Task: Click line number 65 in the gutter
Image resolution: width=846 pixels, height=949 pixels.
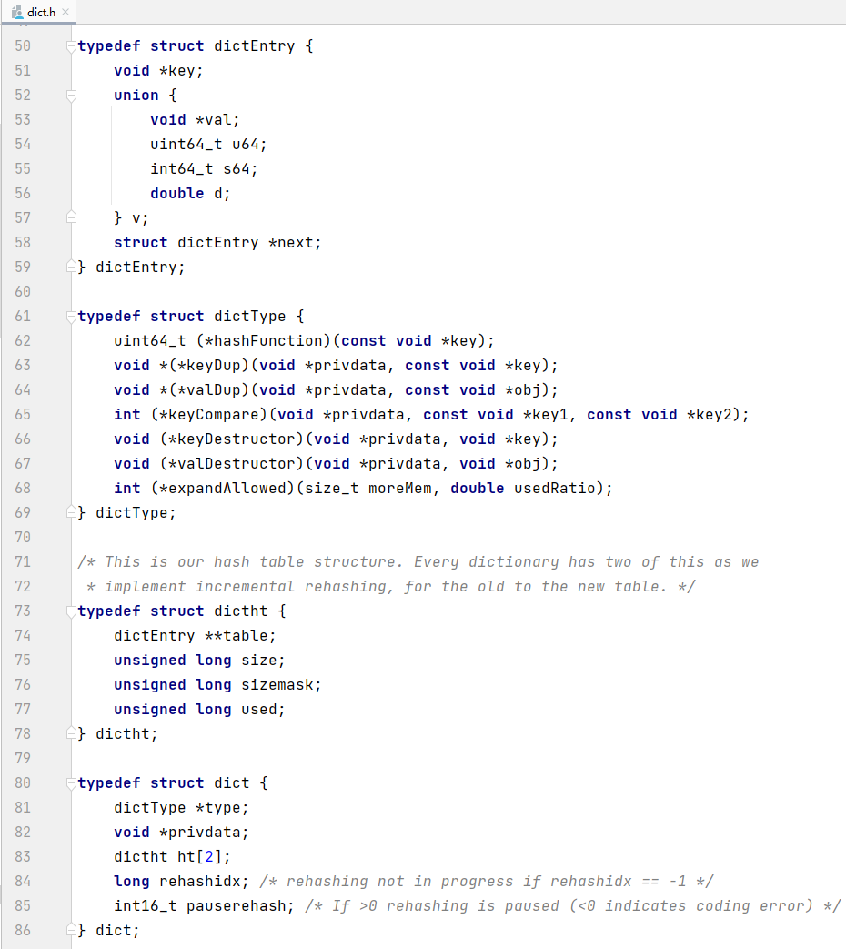Action: (x=23, y=415)
